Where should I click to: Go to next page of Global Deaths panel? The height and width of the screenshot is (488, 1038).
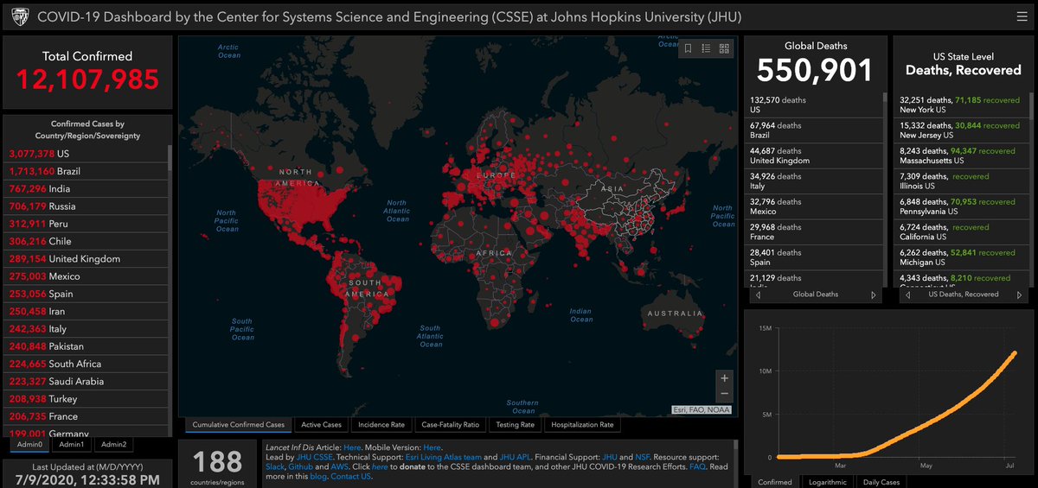(874, 295)
